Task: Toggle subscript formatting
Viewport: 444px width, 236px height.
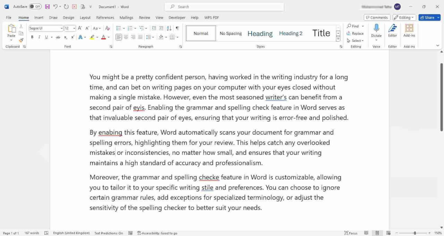Action: [x=66, y=37]
